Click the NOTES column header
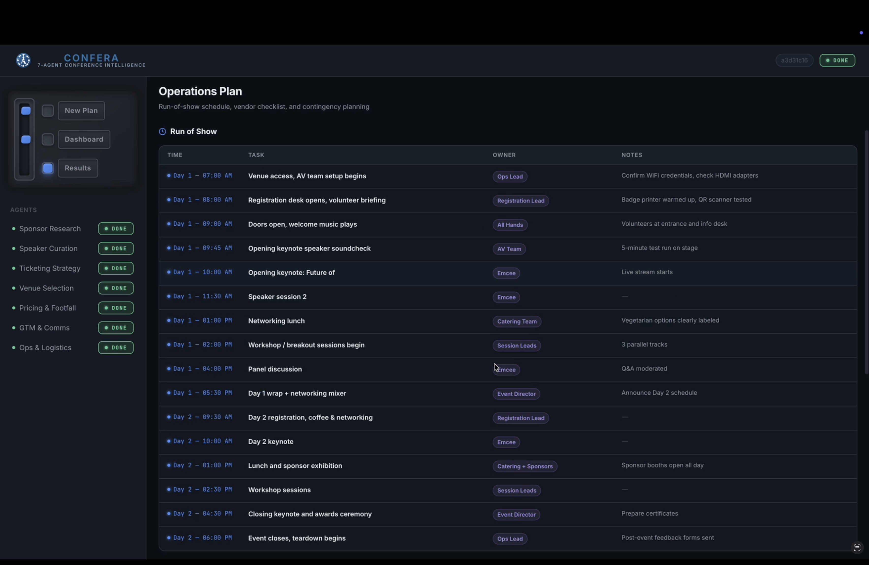Viewport: 869px width, 565px height. (x=632, y=155)
